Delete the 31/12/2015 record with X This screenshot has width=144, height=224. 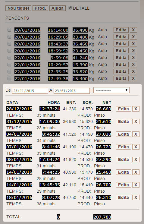pyautogui.click(x=136, y=121)
